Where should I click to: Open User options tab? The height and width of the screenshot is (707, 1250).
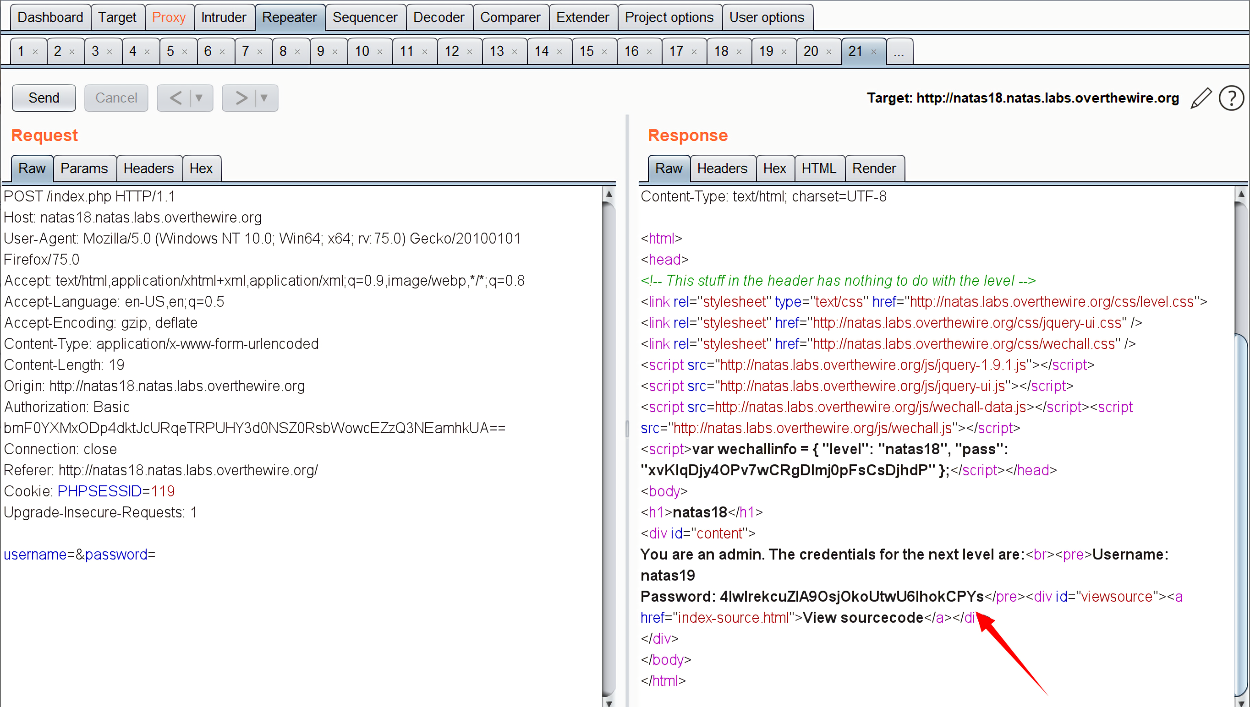point(767,17)
